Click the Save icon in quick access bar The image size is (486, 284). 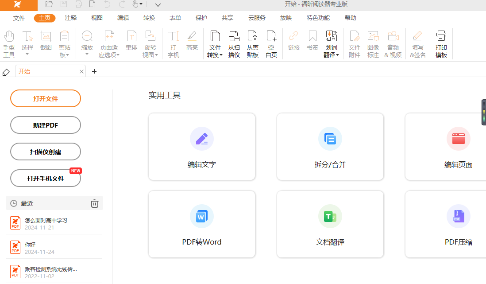pyautogui.click(x=64, y=4)
